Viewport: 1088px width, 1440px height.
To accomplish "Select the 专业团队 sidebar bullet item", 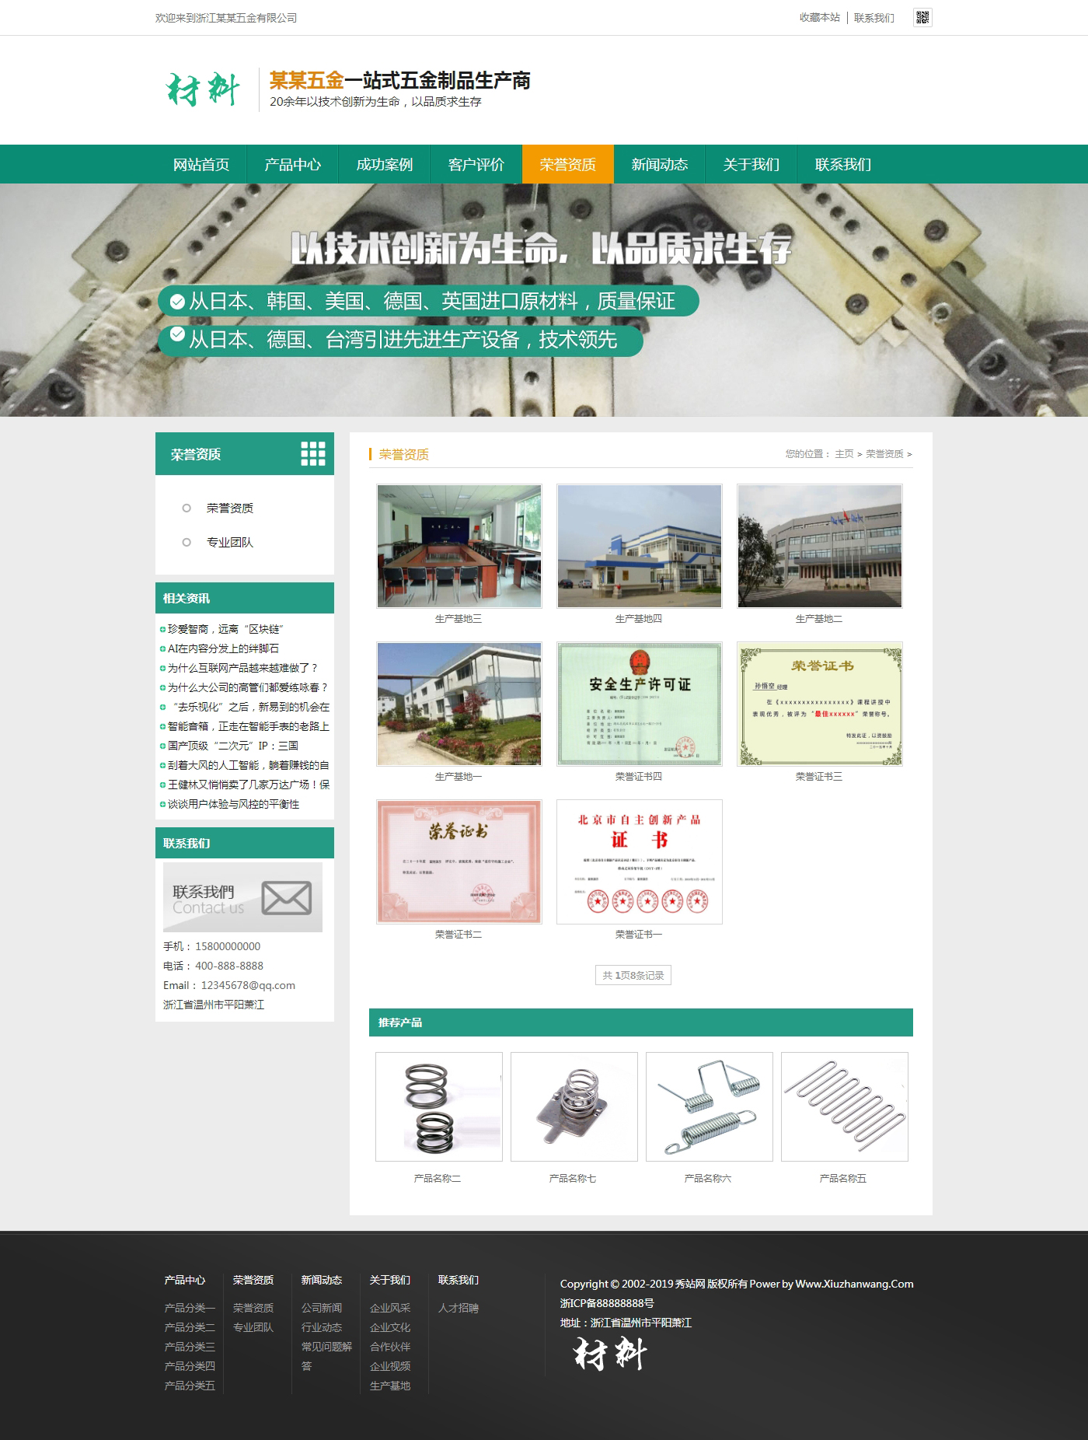I will pyautogui.click(x=229, y=542).
